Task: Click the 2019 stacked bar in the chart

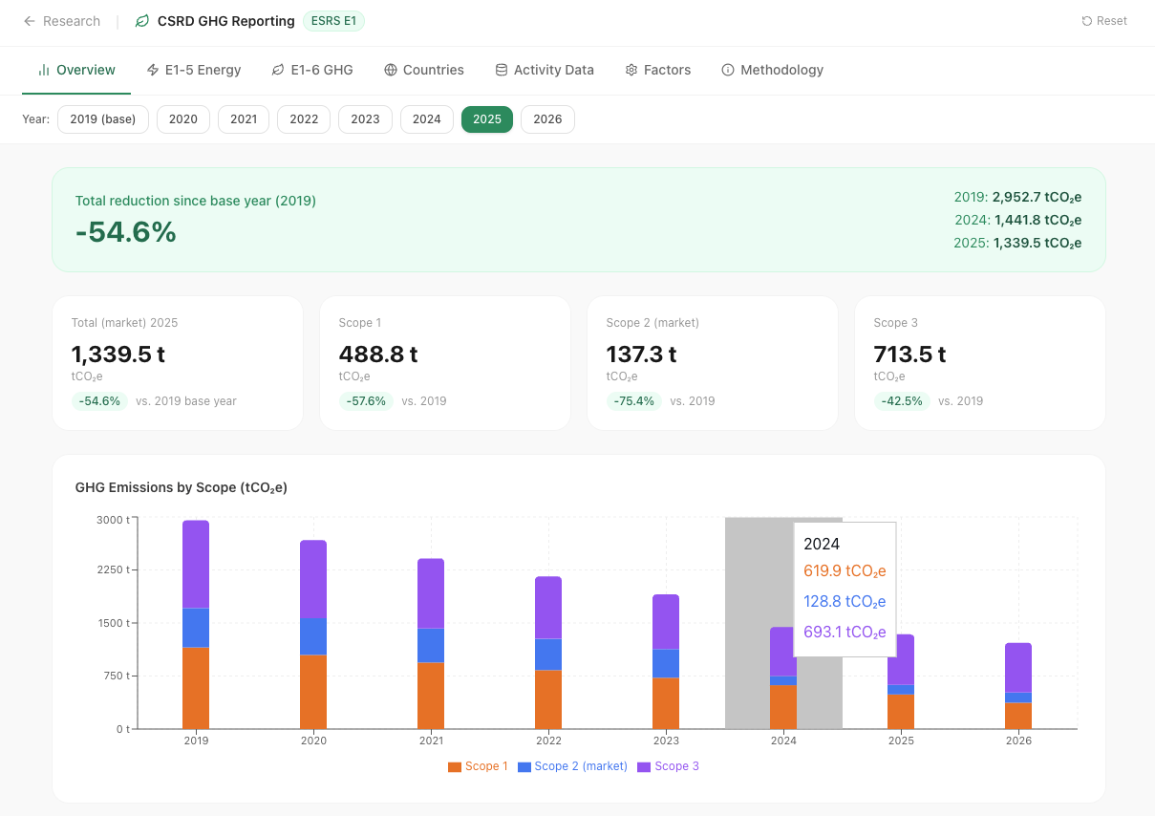Action: (x=196, y=625)
